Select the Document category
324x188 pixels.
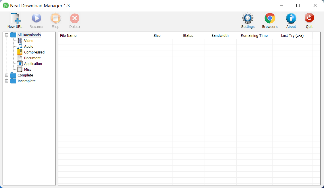[x=32, y=58]
